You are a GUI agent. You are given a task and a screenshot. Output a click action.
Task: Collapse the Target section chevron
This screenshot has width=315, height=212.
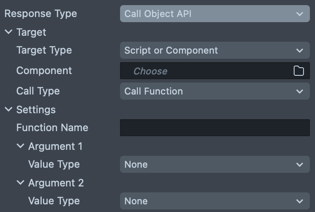coord(9,32)
